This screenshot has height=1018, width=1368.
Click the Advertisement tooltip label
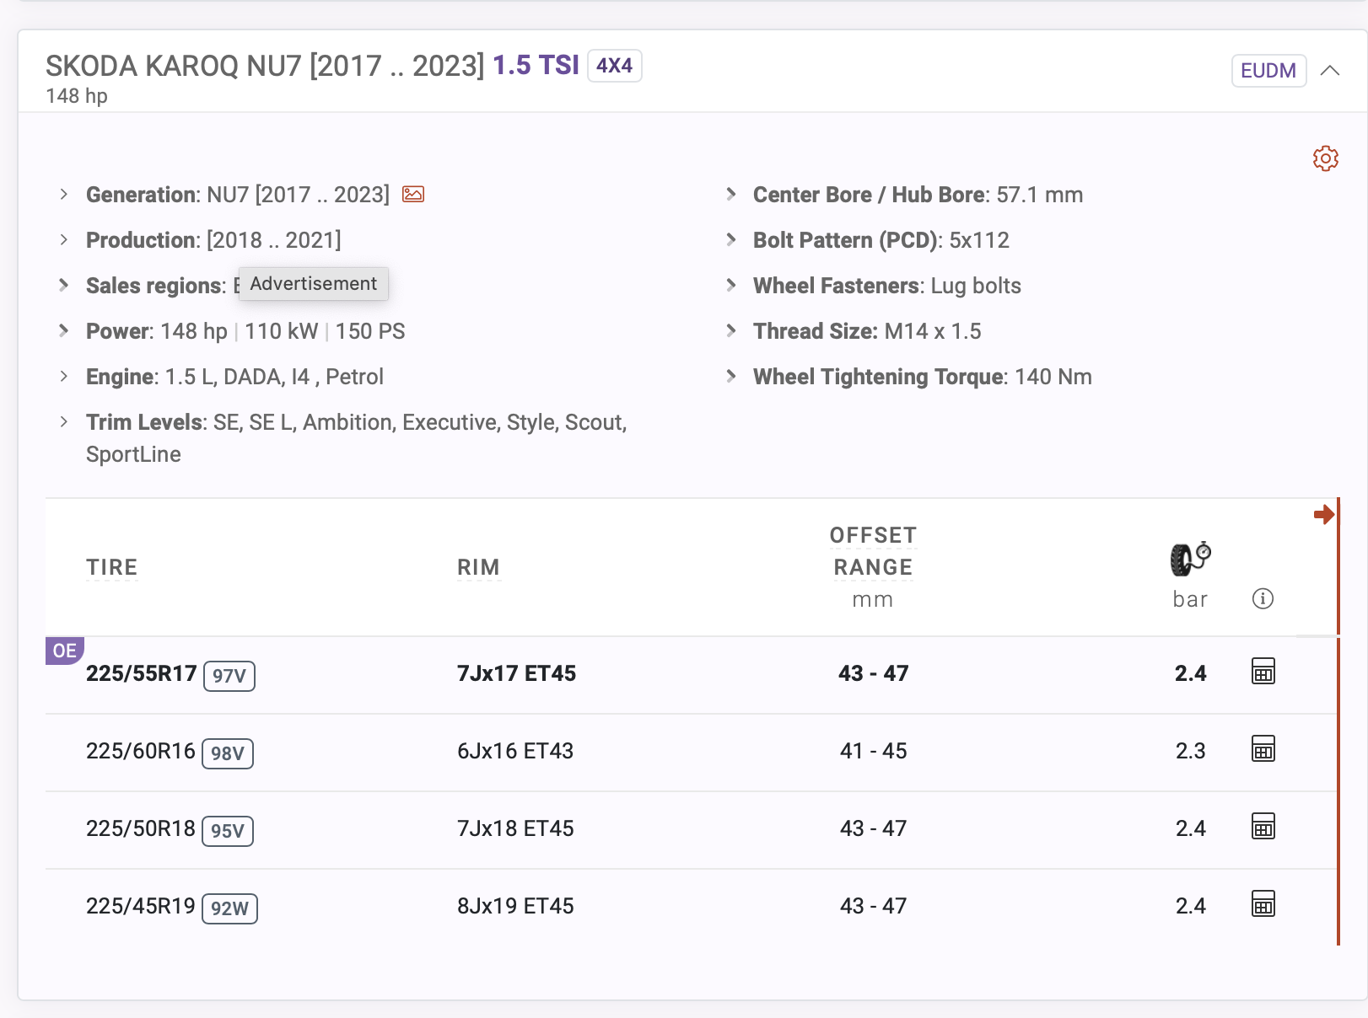tap(314, 284)
